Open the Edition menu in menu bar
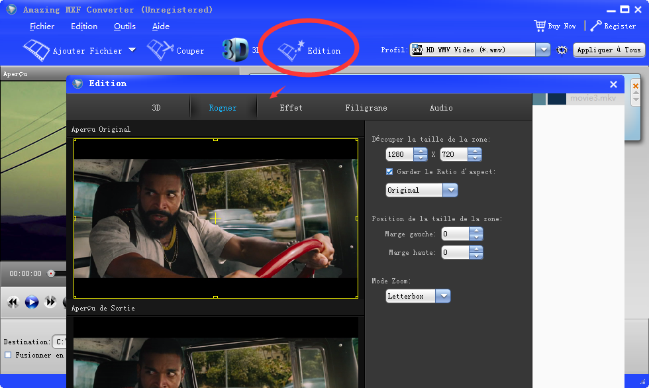The height and width of the screenshot is (388, 649). coord(84,26)
